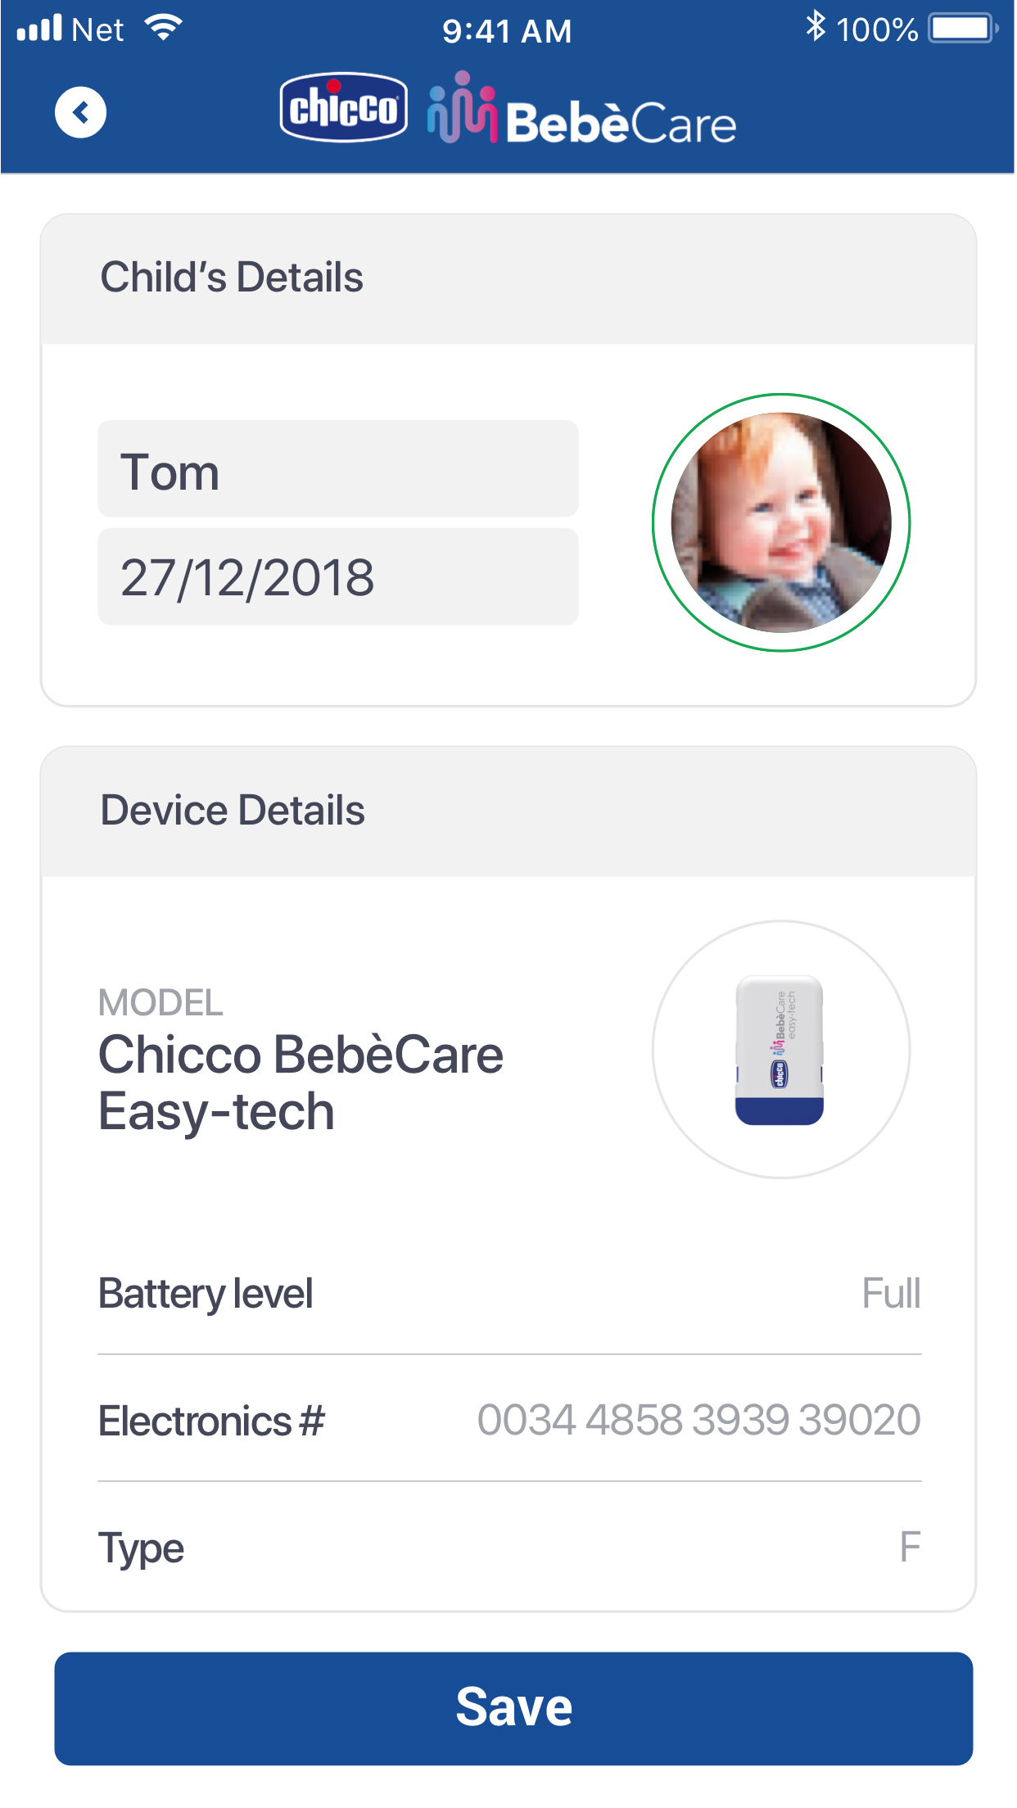The image size is (1017, 1808).
Task: Tap the Battery level row
Action: coord(508,1294)
